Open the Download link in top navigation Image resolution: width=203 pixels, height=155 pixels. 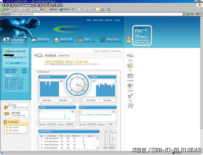click(109, 20)
